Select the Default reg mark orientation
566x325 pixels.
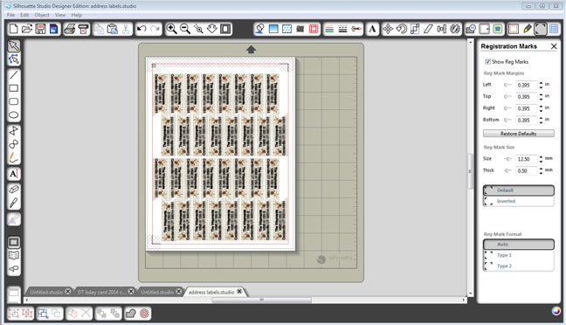[x=518, y=190]
